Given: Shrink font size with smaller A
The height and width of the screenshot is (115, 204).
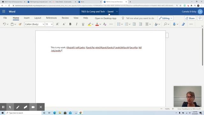Looking at the screenshot, I should [x=64, y=24].
